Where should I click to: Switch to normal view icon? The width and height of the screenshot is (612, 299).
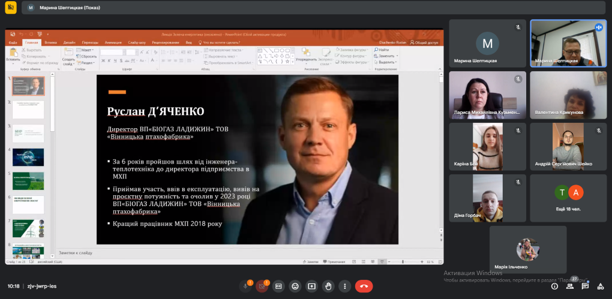(x=353, y=262)
